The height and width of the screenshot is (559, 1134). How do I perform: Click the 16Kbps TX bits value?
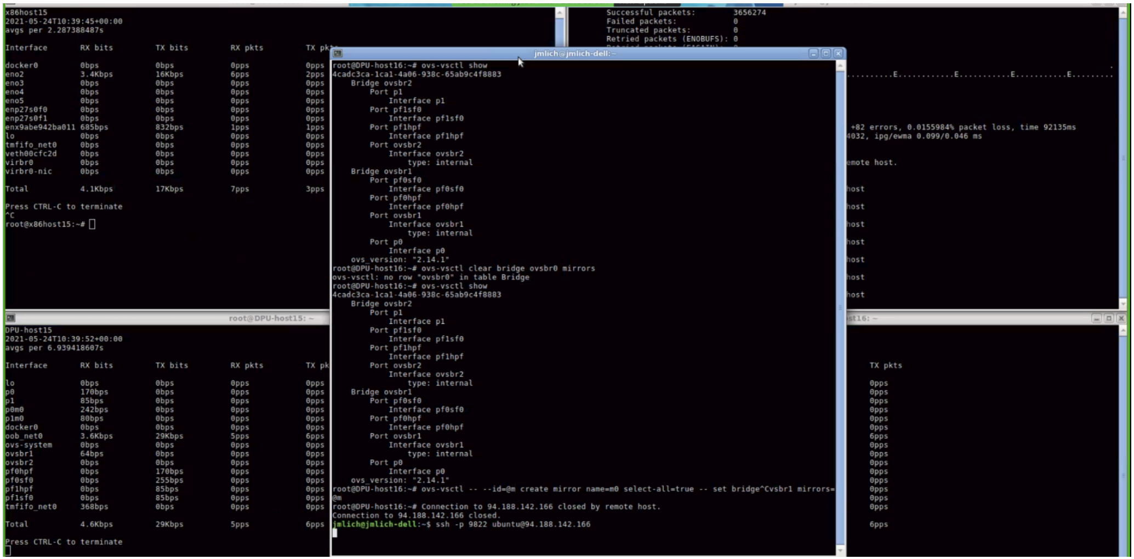[169, 75]
